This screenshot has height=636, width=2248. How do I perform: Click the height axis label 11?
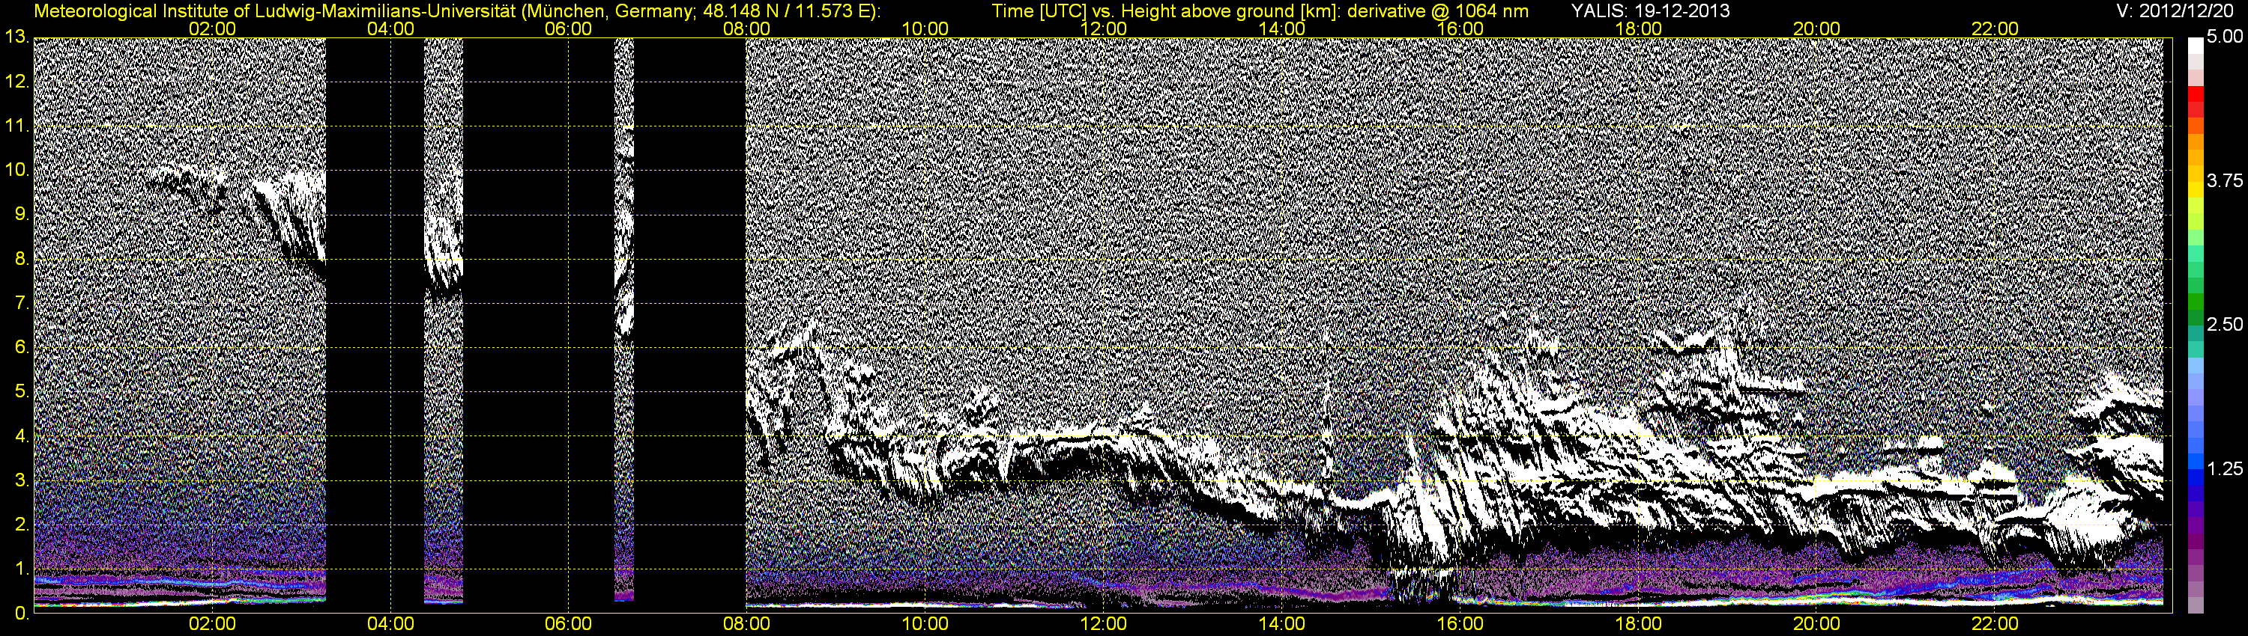(16, 126)
